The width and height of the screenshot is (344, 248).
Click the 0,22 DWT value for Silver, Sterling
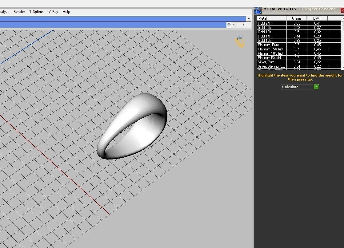(x=317, y=66)
